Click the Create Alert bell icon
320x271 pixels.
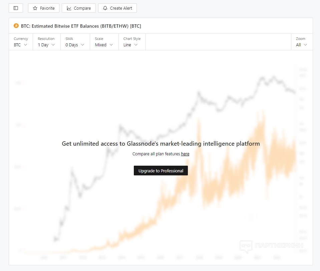pyautogui.click(x=105, y=8)
